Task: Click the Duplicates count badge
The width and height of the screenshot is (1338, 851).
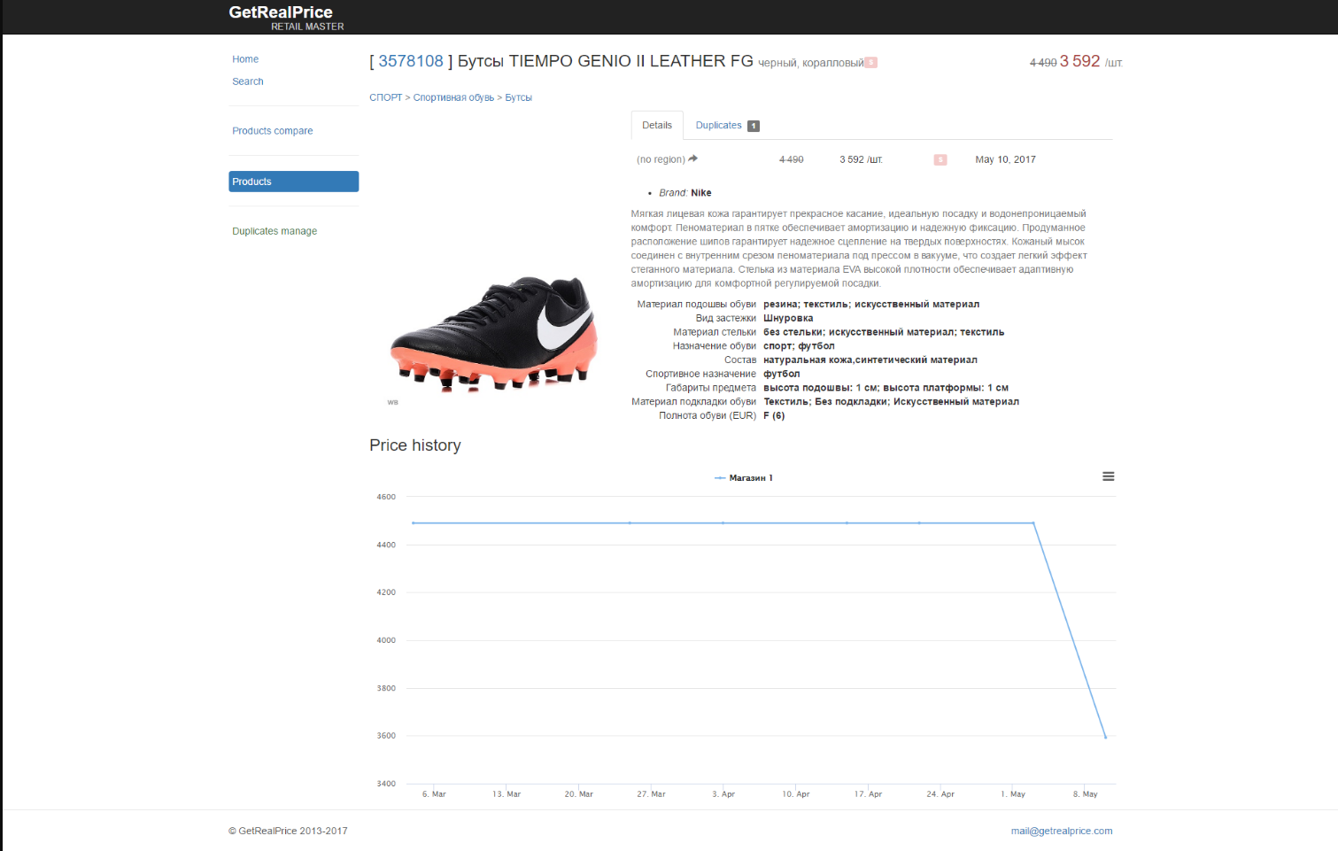Action: 754,126
